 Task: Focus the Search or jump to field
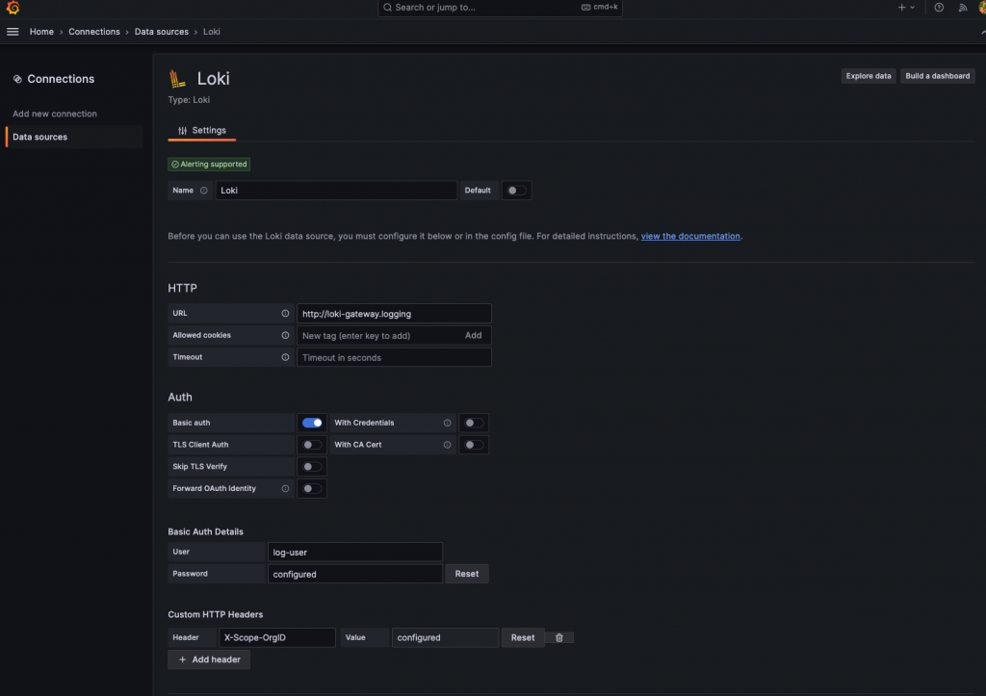(500, 8)
